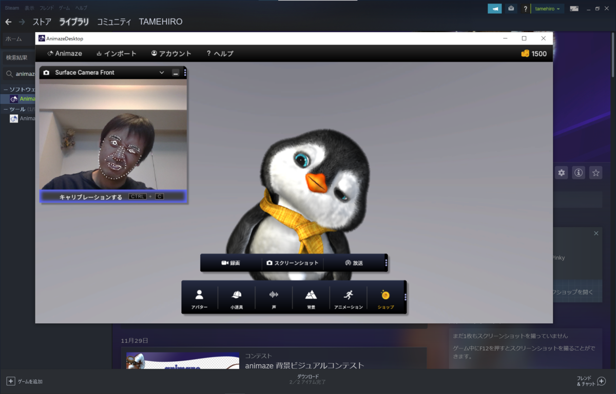Open the 声 voice panel

(x=274, y=300)
